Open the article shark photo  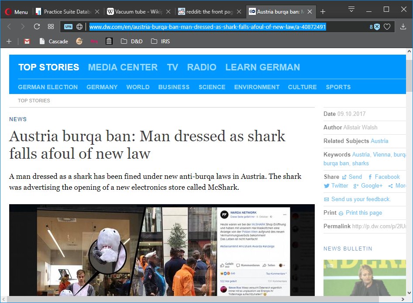click(x=162, y=250)
